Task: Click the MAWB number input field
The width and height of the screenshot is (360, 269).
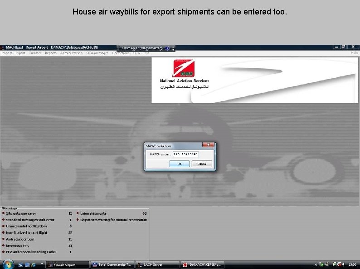Action: click(185, 154)
